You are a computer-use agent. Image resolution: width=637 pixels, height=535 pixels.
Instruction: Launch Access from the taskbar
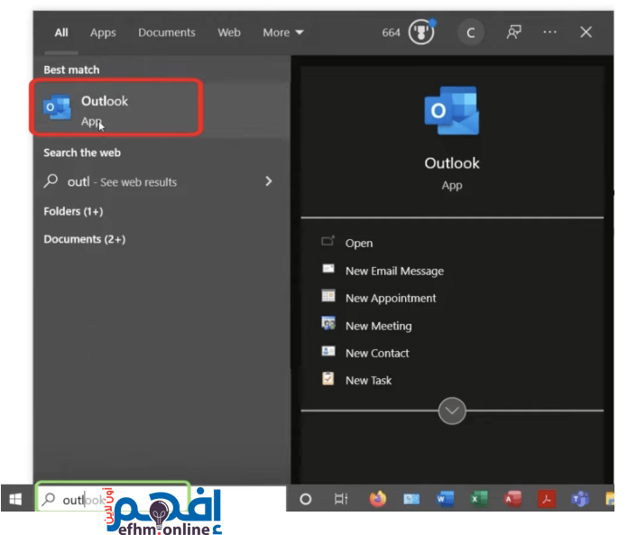click(512, 499)
